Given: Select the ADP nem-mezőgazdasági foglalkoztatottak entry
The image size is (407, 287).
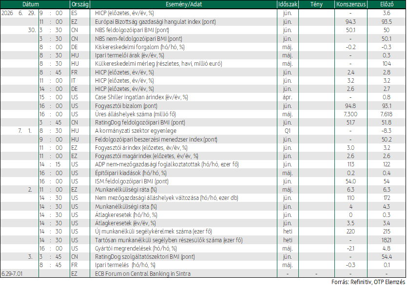Looking at the screenshot, I should [x=167, y=164].
